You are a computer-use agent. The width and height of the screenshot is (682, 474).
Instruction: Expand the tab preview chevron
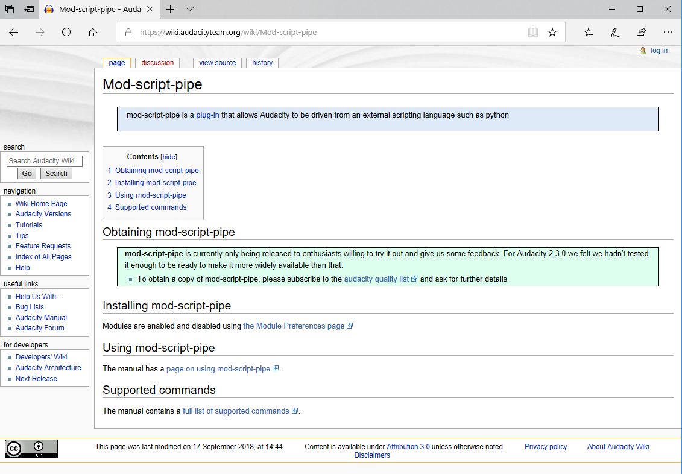[x=189, y=10]
